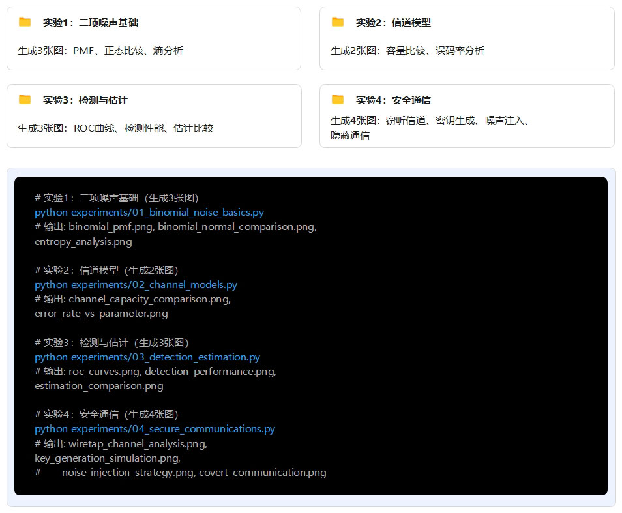Select the 实验4：安全通信 card heading
The height and width of the screenshot is (513, 622).
pyautogui.click(x=393, y=100)
